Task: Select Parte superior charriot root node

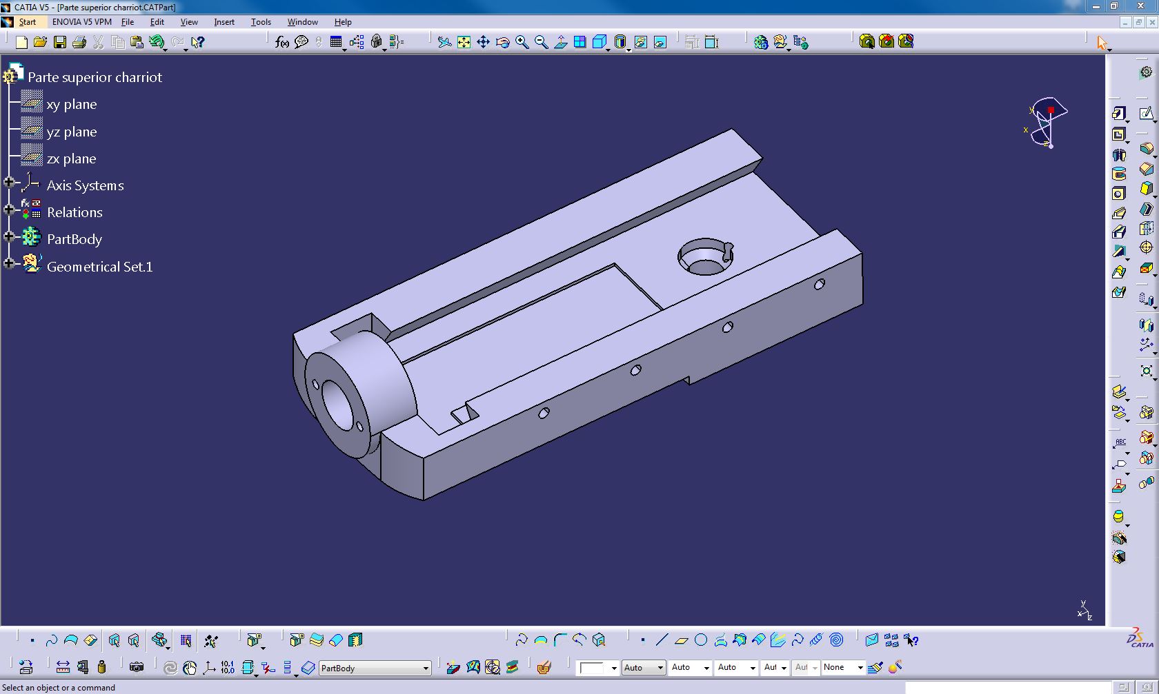Action: coord(95,77)
